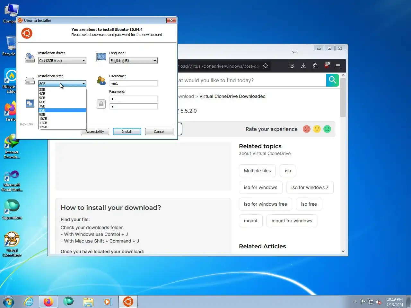Screen dimensions: 411x308
Task: Rate experience with green happy face
Action: [x=327, y=129]
